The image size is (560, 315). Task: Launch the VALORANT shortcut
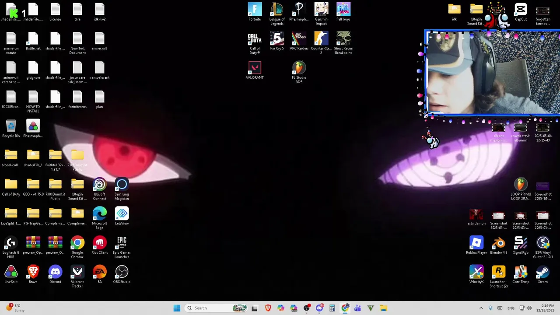coord(255,70)
